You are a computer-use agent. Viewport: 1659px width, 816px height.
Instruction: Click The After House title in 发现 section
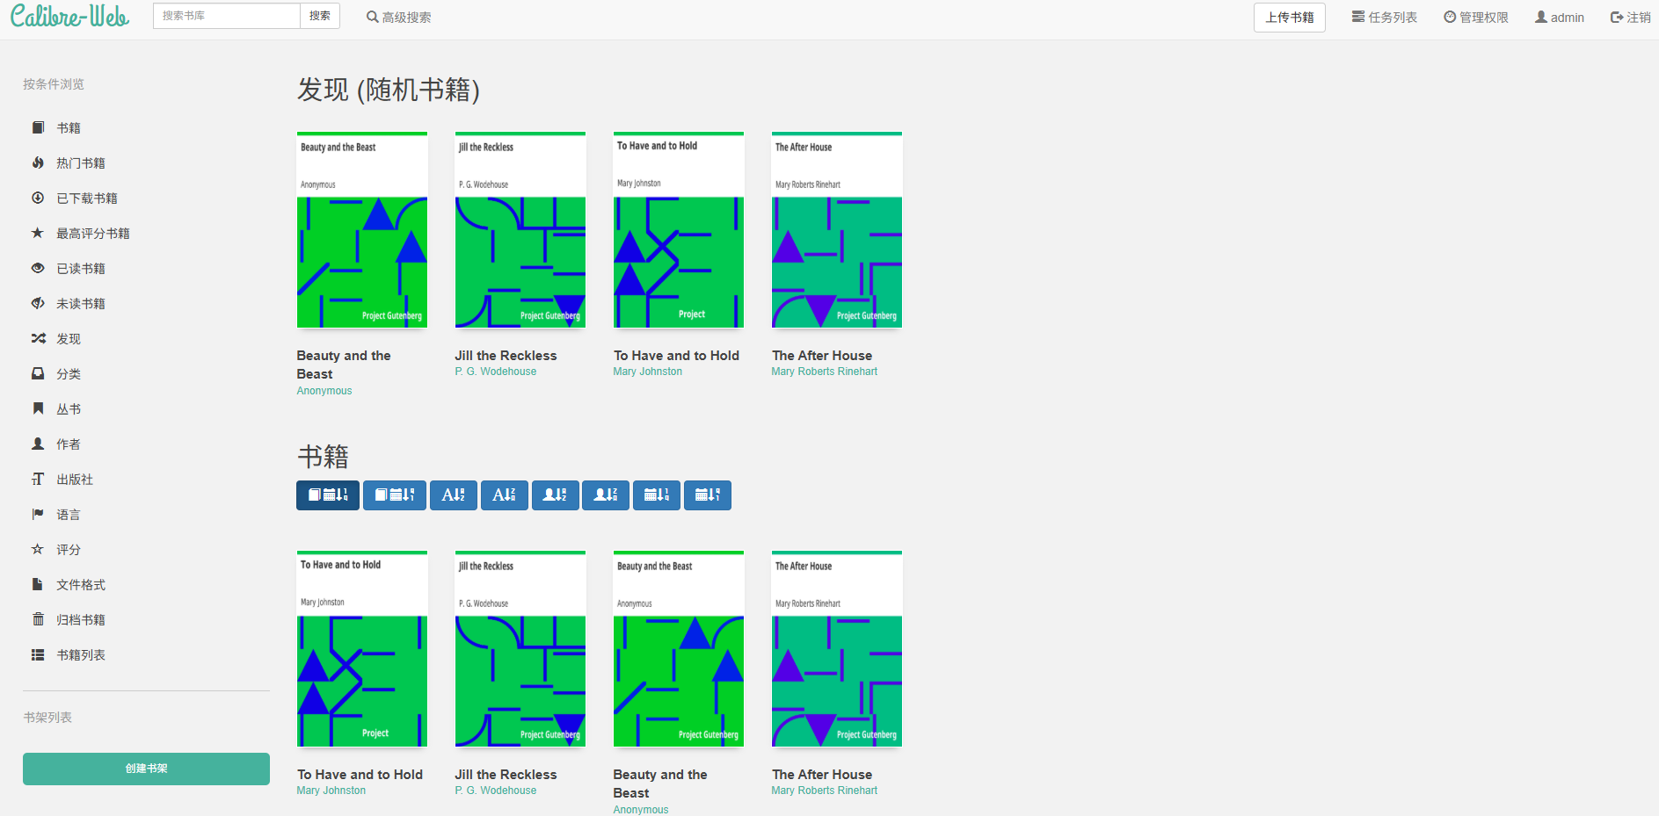click(x=822, y=356)
